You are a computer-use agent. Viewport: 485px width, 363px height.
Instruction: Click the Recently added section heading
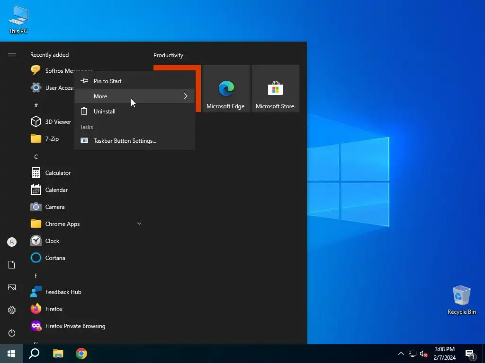pyautogui.click(x=49, y=55)
